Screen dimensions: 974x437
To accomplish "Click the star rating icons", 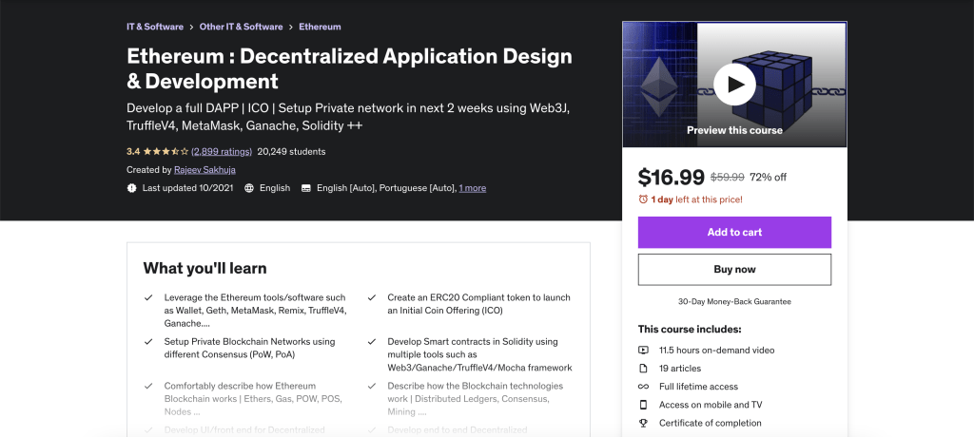I will pyautogui.click(x=166, y=151).
